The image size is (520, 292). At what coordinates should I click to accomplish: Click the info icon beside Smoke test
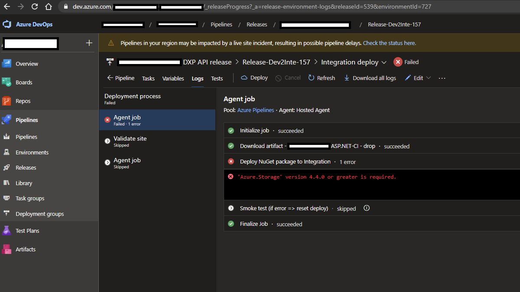367,208
